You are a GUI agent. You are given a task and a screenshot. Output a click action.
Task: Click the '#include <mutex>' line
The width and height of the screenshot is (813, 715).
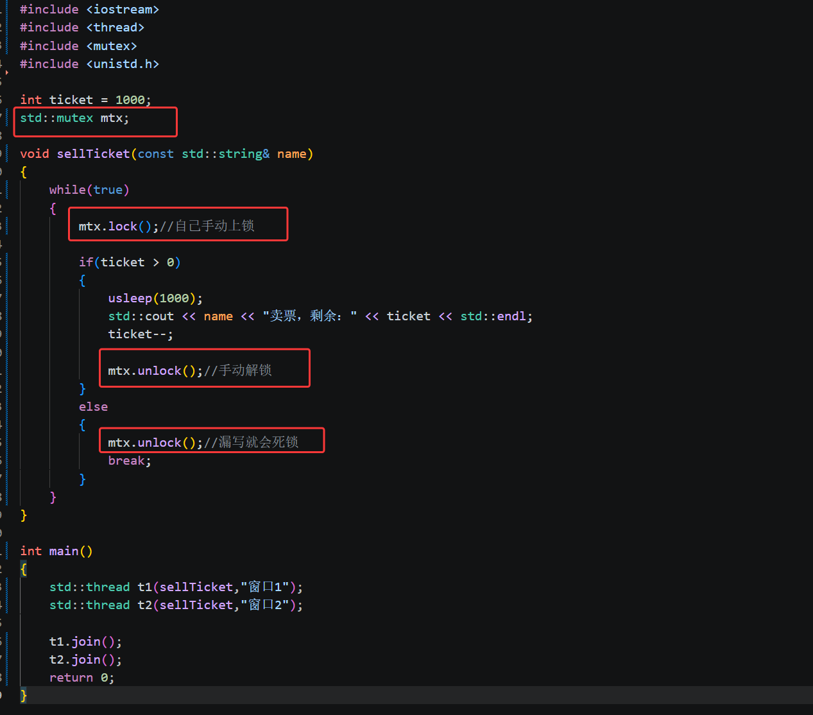pyautogui.click(x=78, y=46)
